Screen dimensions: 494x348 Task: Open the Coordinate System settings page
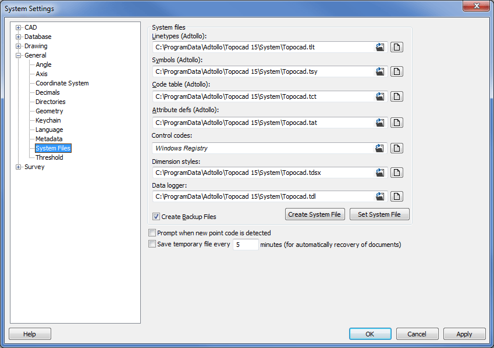click(62, 83)
